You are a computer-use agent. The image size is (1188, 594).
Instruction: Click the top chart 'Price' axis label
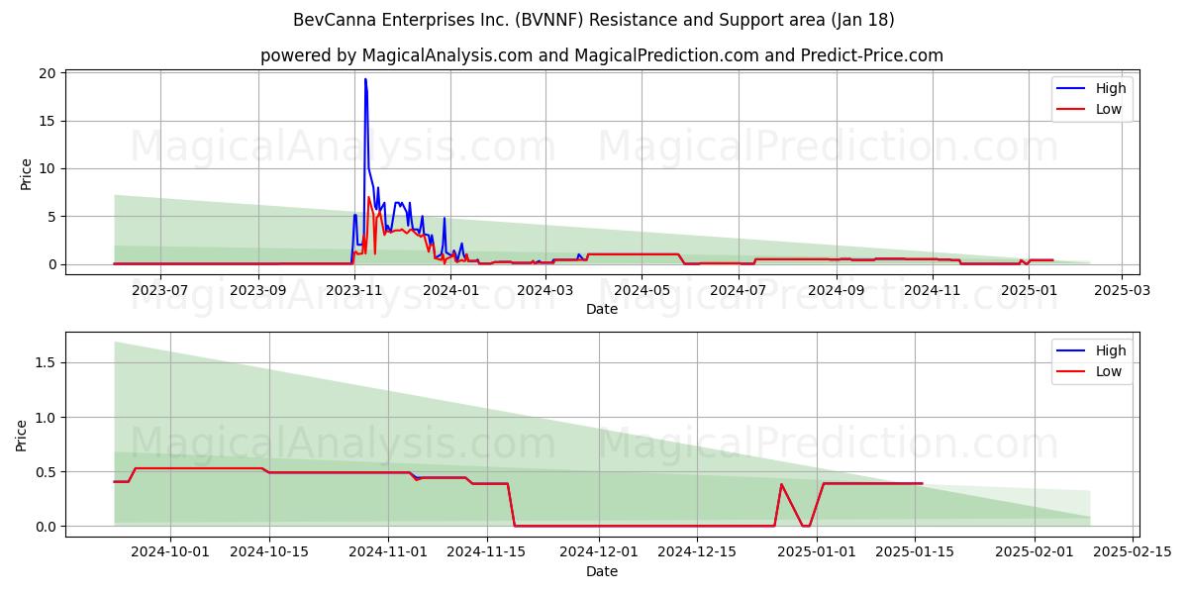[26, 174]
